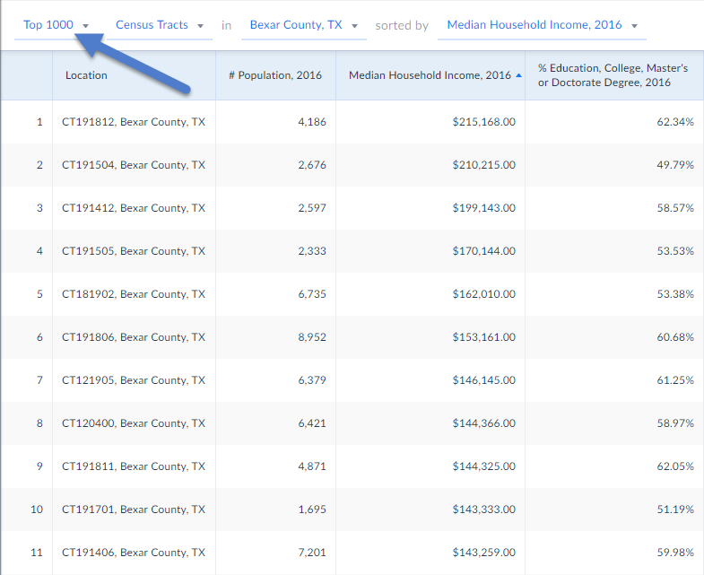Click population value 8,952

point(312,337)
